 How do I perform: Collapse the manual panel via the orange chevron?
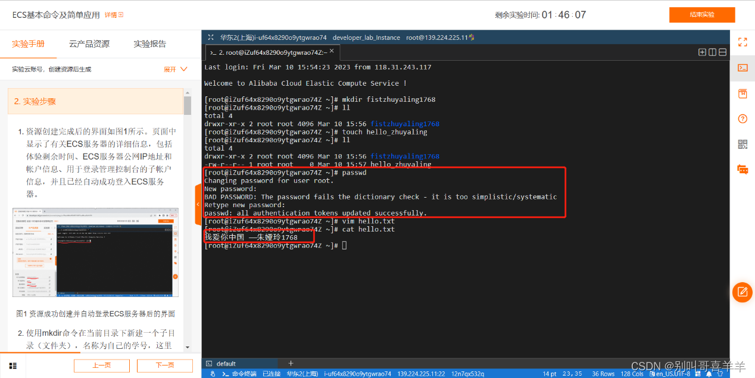198,204
